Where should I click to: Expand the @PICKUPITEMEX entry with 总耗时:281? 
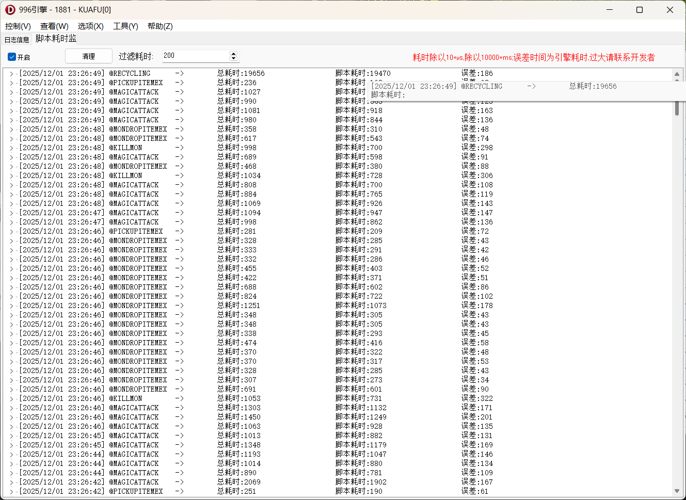[x=11, y=232]
